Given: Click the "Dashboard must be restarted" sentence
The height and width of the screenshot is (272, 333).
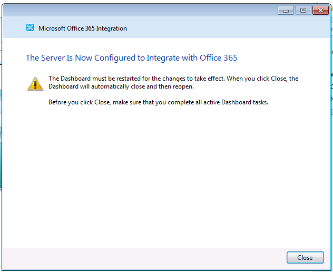Looking at the screenshot, I should tap(116, 79).
